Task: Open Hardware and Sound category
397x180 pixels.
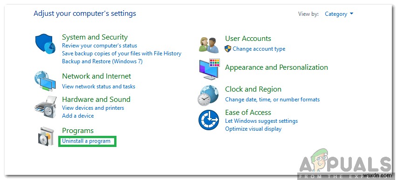Action: coord(96,100)
